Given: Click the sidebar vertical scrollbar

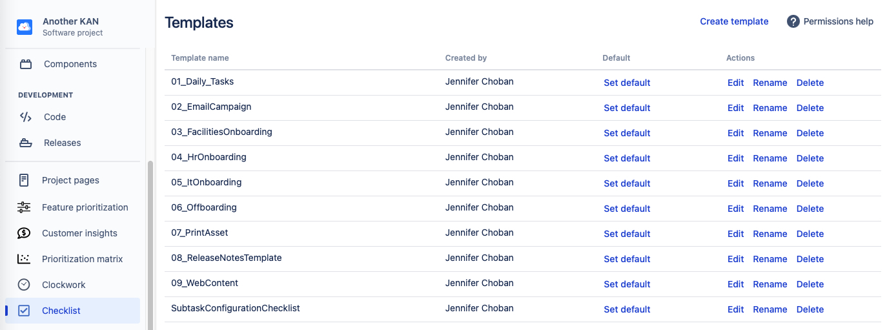Looking at the screenshot, I should click(150, 245).
